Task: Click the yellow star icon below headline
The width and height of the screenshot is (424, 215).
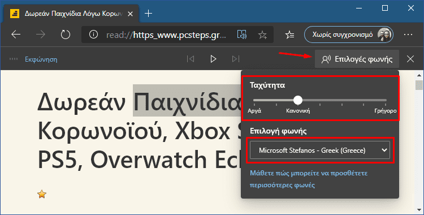Action: (x=42, y=194)
